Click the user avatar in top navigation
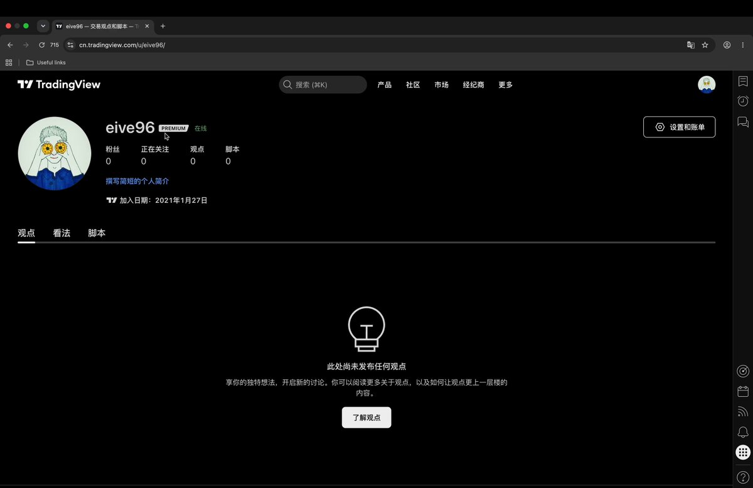 click(x=707, y=85)
